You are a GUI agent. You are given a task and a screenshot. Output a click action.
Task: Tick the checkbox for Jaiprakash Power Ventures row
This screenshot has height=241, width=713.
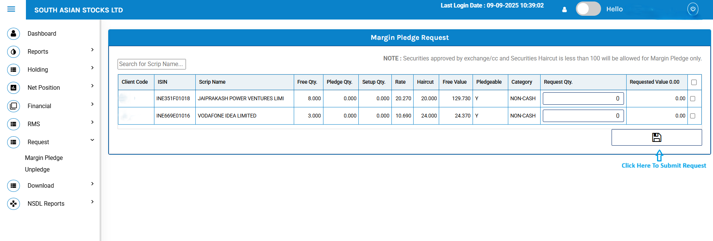693,99
